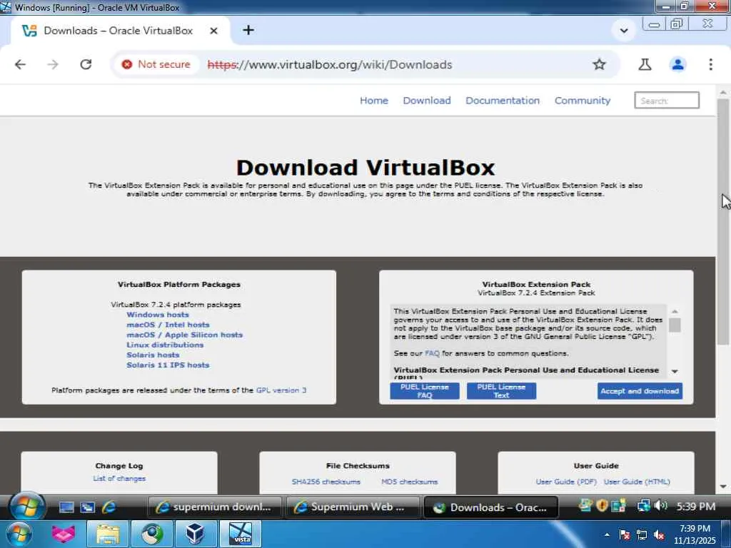Click host Action Center flag icon

[x=624, y=534]
